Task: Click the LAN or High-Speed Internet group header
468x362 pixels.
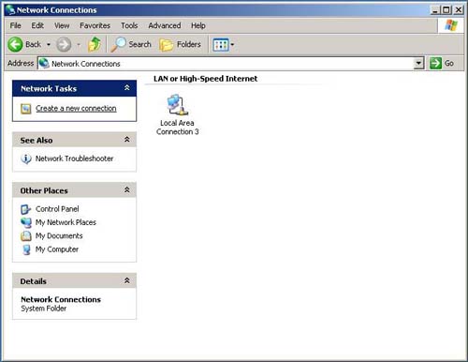Action: (x=205, y=79)
